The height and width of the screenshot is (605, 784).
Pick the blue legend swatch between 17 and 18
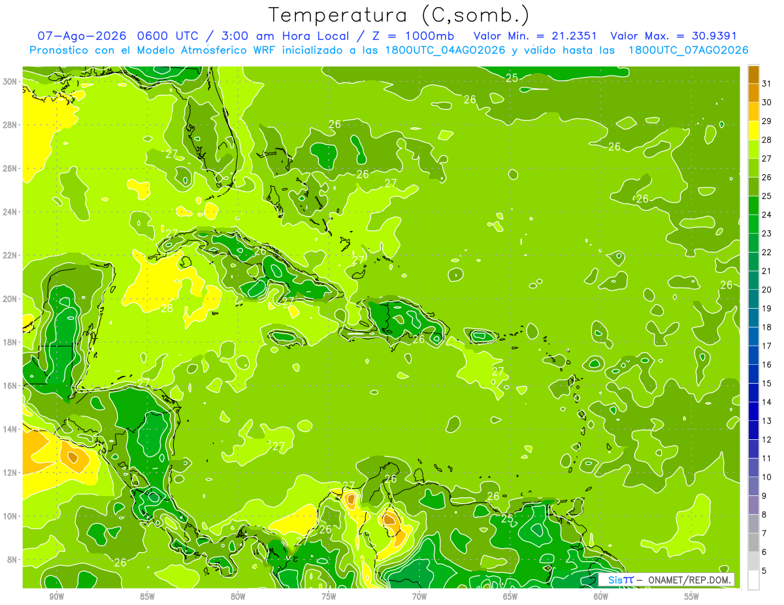point(753,336)
